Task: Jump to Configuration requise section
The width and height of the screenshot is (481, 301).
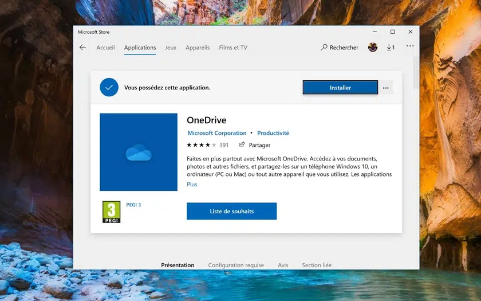Action: pos(236,265)
